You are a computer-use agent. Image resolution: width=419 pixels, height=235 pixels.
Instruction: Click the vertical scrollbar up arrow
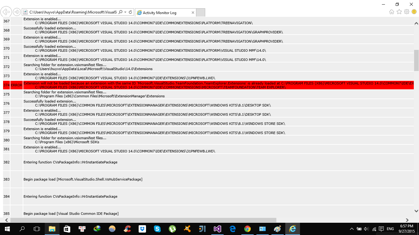(x=416, y=23)
